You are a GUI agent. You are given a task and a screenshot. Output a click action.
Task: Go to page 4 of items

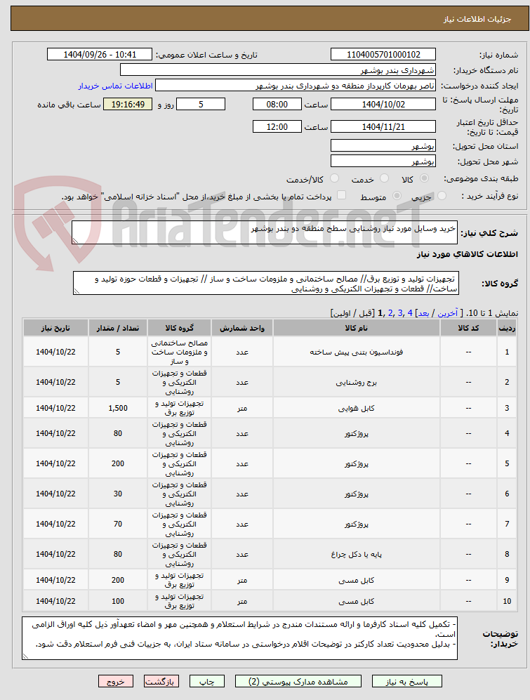[x=410, y=313]
